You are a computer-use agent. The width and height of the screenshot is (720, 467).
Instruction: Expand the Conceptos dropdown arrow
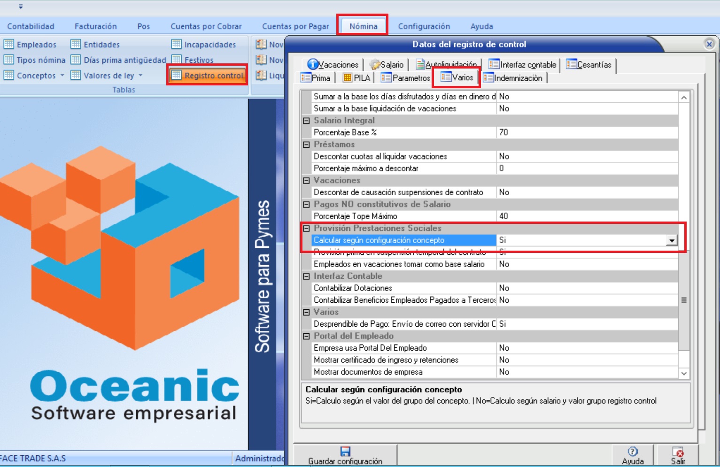[62, 76]
